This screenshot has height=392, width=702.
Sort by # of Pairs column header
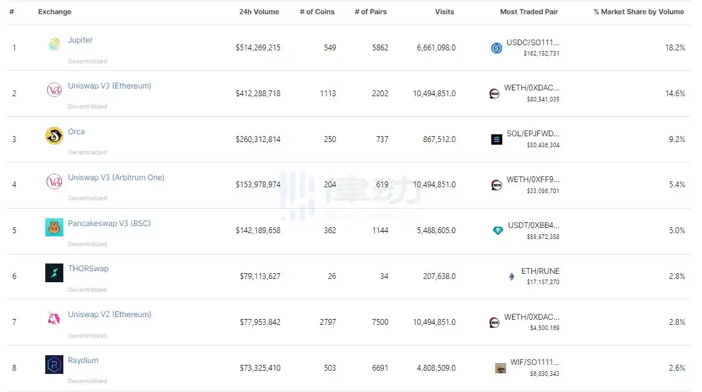tap(372, 12)
